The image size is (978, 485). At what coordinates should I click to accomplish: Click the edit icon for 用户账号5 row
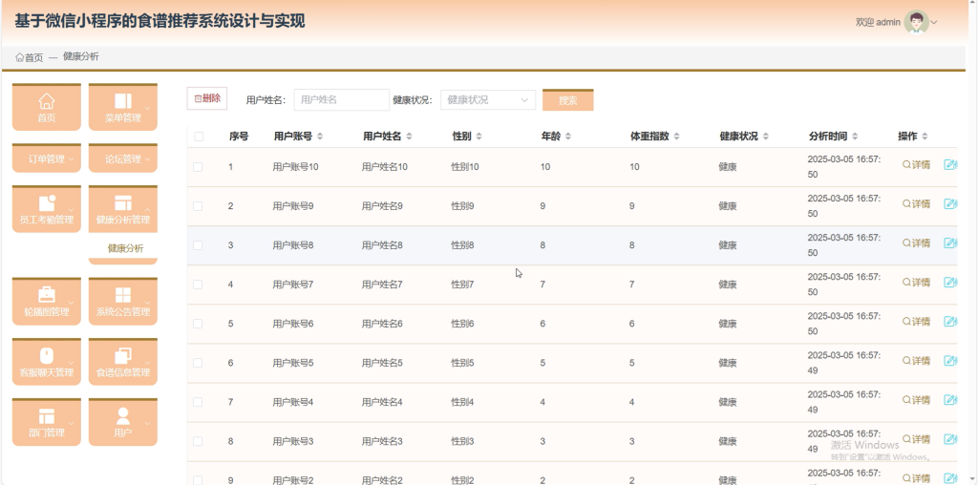pos(950,361)
